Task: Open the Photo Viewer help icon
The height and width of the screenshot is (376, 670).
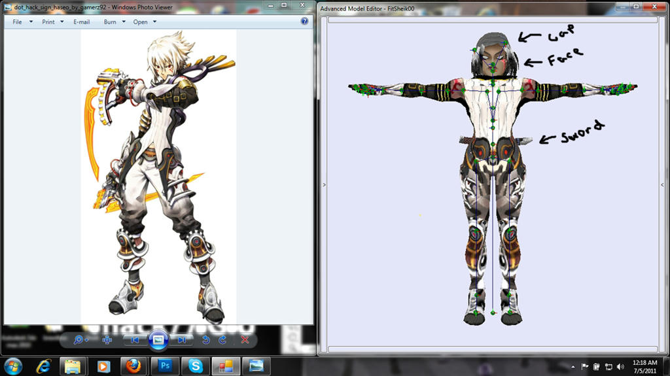Action: pos(304,21)
